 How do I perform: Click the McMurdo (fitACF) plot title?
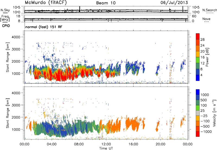[x=46, y=3]
